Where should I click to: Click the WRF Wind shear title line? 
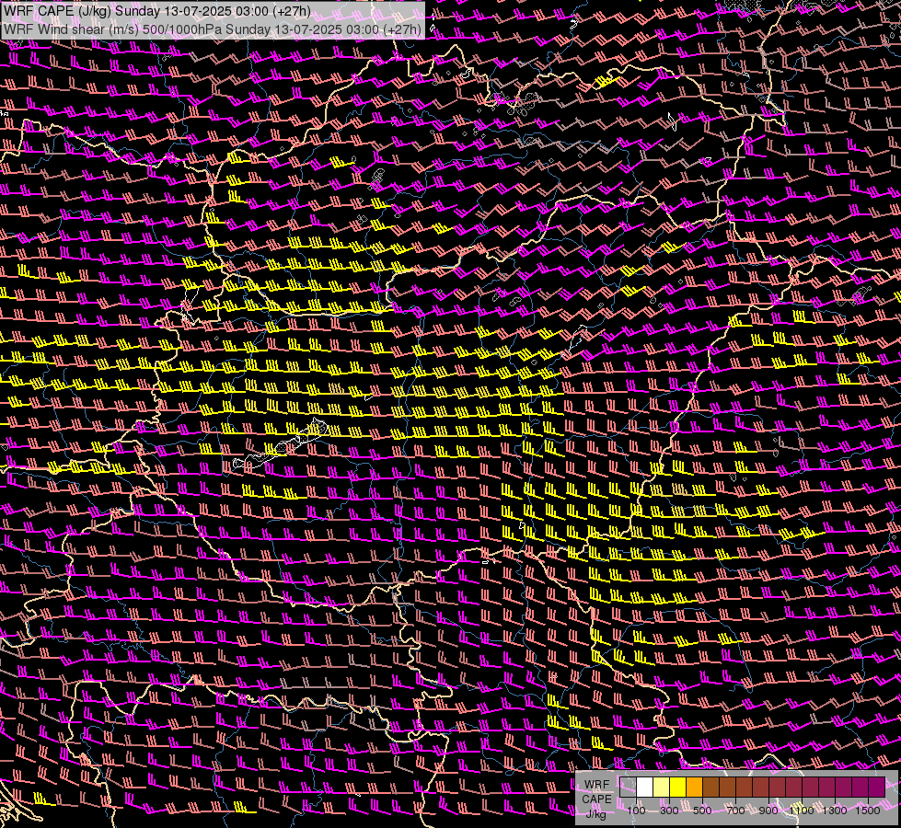tap(212, 29)
